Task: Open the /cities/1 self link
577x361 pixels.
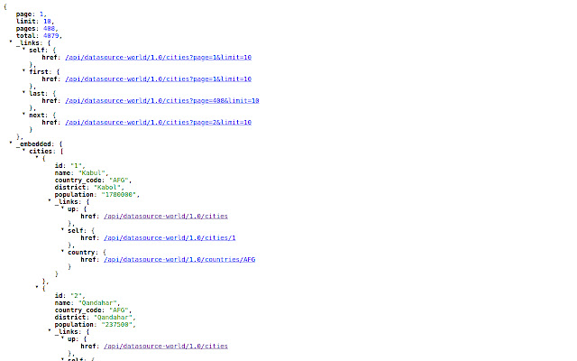Action: click(169, 238)
